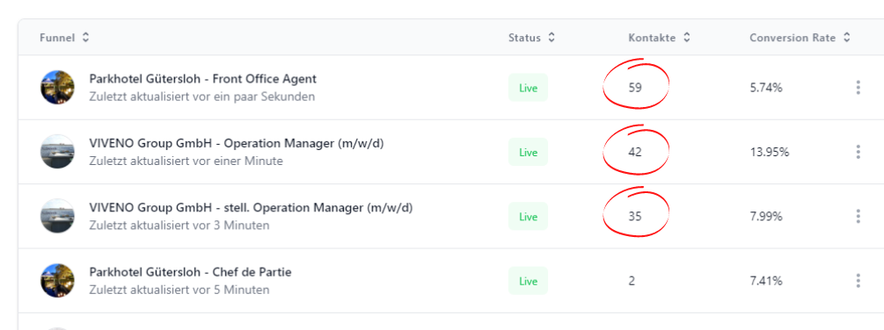This screenshot has width=884, height=330.
Task: Click the 13.95% conversion rate value
Action: pos(769,152)
